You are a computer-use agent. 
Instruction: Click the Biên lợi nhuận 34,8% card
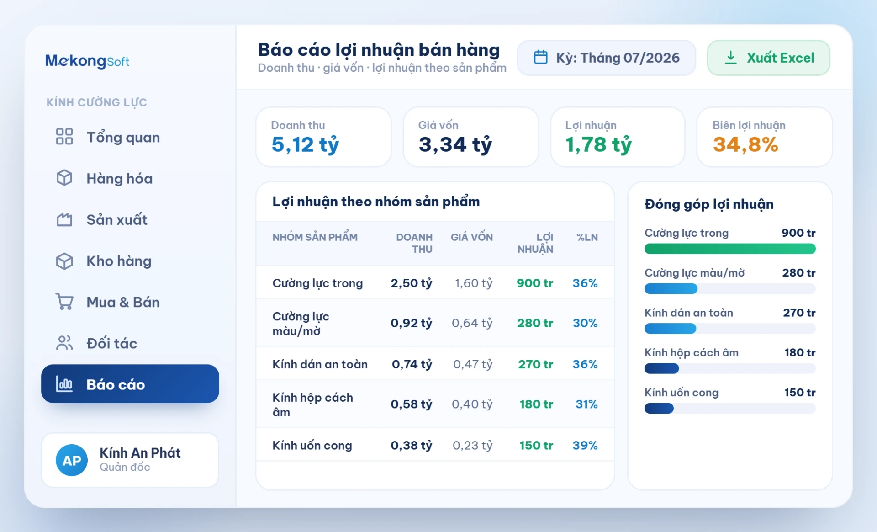765,137
